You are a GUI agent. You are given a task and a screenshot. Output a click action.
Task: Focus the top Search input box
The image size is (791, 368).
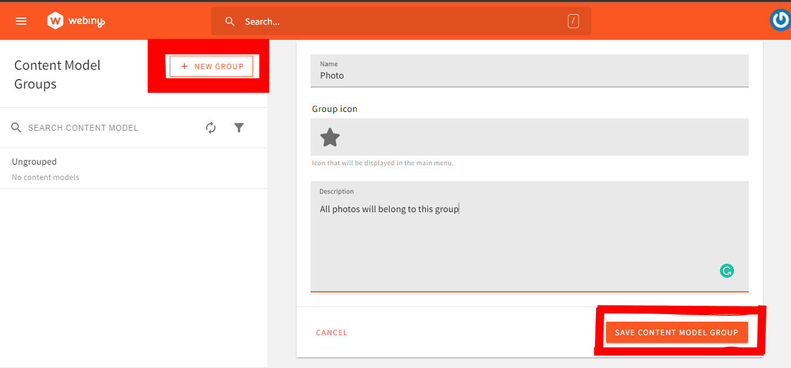[399, 22]
